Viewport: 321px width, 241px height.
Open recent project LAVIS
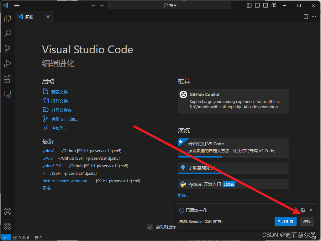(48, 158)
